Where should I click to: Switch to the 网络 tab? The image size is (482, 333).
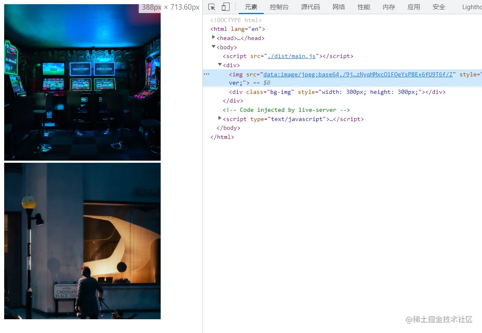(338, 7)
